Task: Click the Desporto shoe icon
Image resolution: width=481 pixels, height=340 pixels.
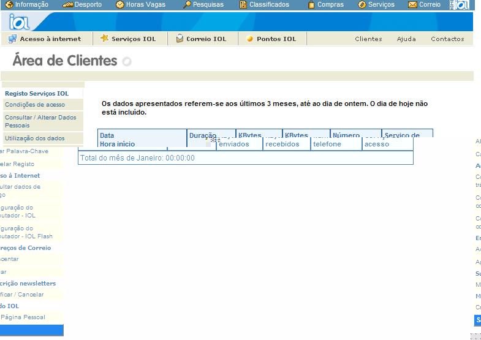Action: point(67,5)
